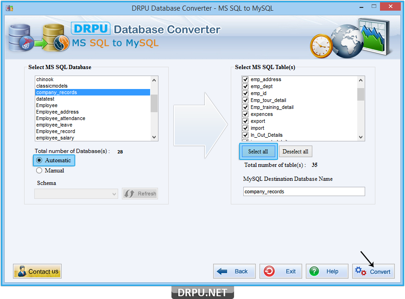Screen dimensions: 405x299
Task: Click the app icon in title bar
Action: tap(9, 8)
